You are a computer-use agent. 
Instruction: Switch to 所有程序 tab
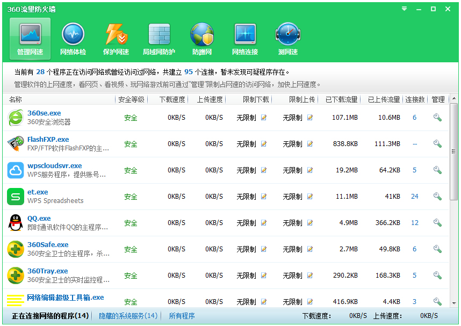point(182,316)
